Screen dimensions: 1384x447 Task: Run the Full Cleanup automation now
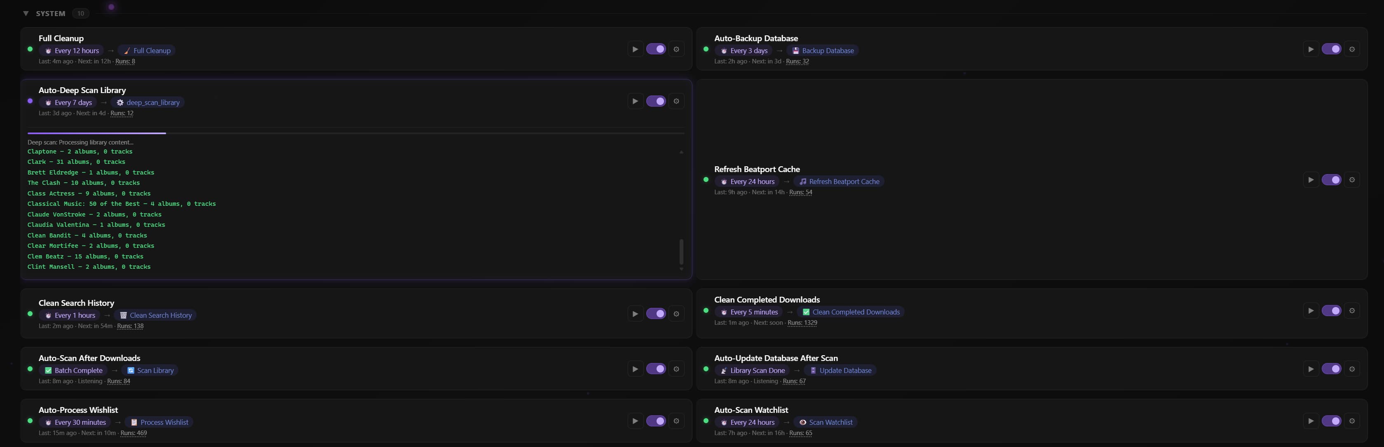click(635, 49)
